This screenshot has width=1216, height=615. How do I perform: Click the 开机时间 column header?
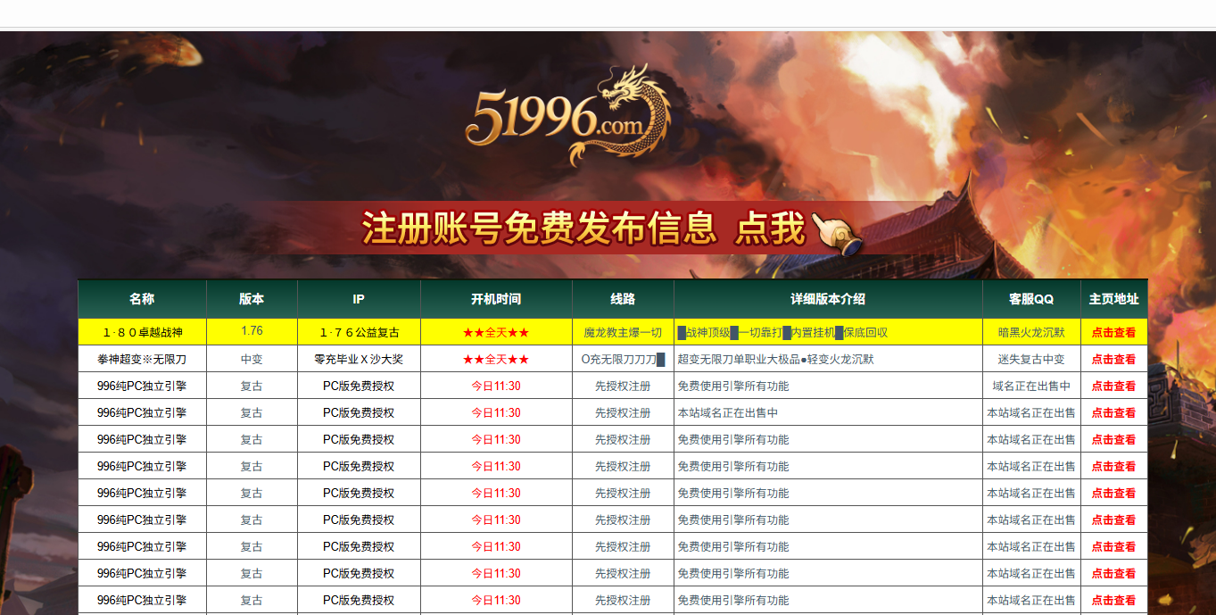[496, 299]
